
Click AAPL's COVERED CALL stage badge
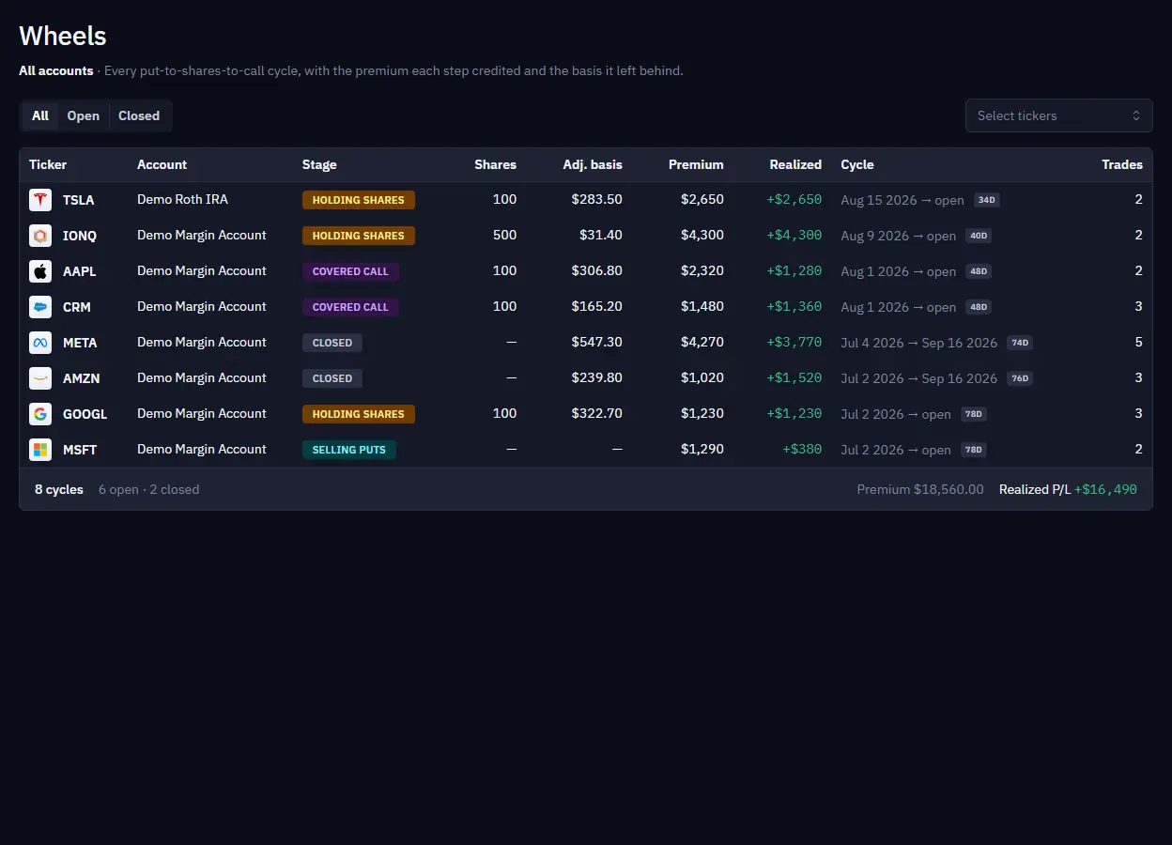350,271
